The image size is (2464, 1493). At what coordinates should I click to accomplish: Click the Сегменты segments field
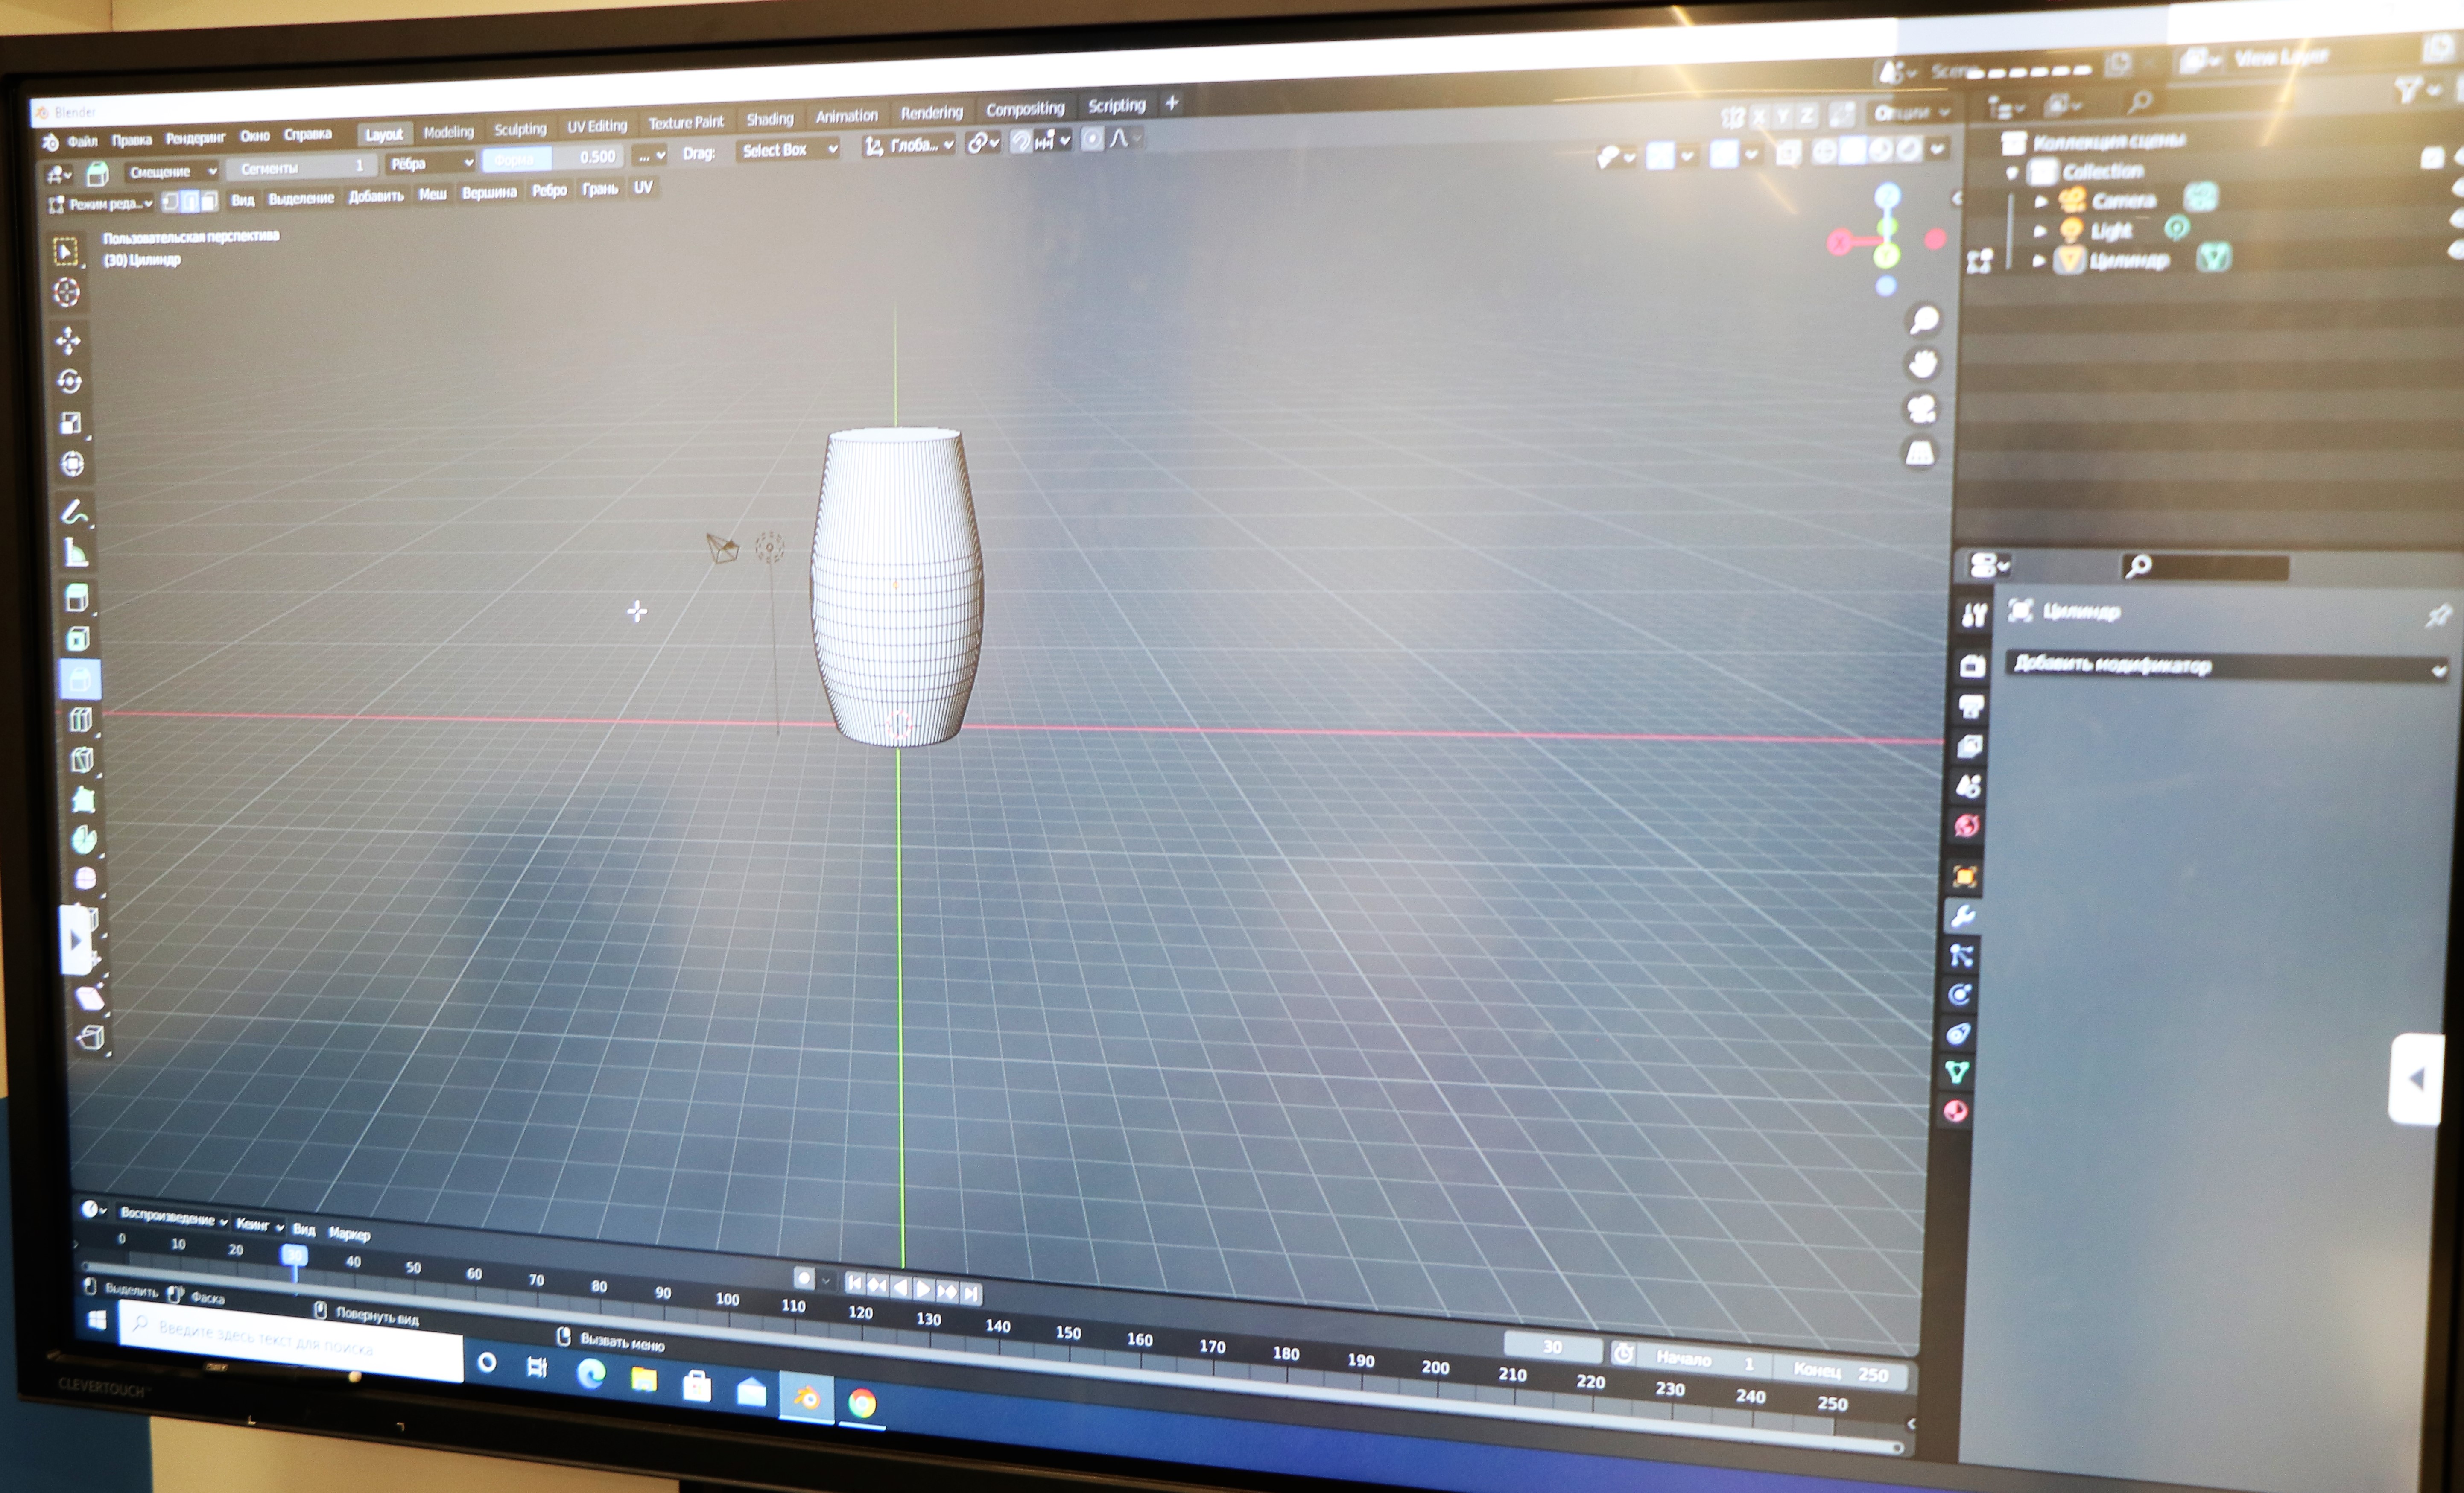pos(301,167)
